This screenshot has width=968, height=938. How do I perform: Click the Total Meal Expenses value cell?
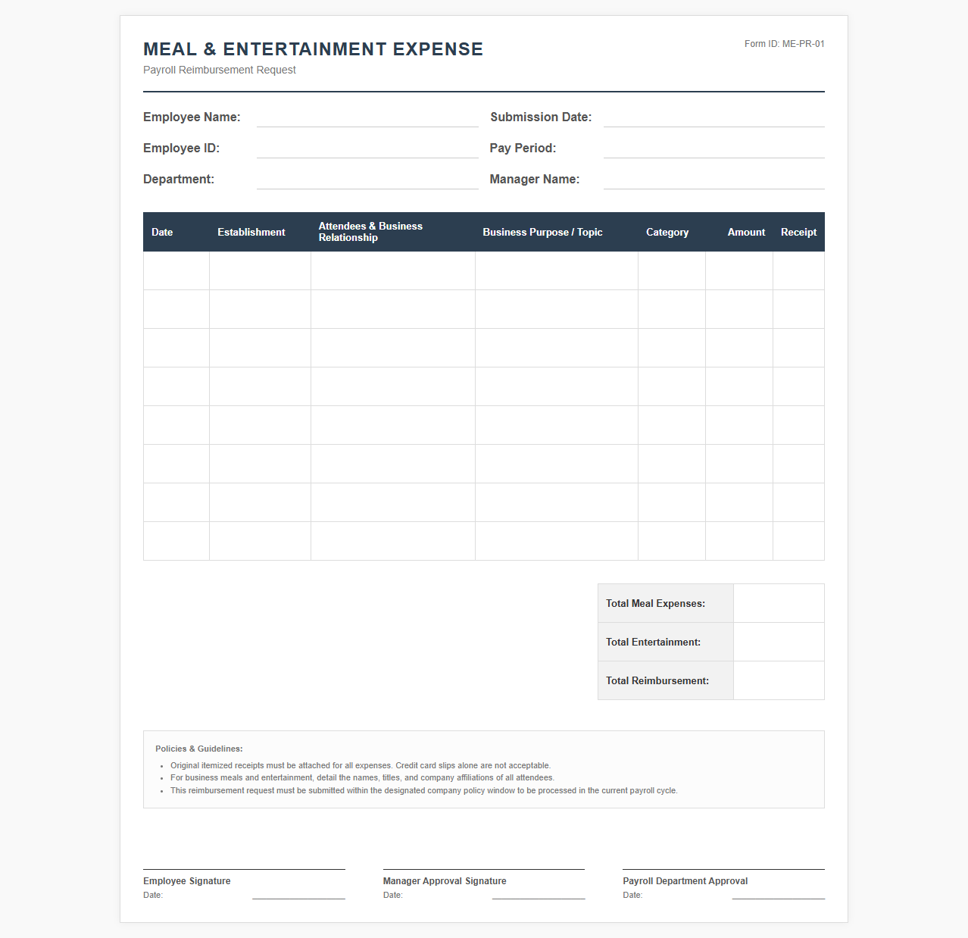(779, 603)
